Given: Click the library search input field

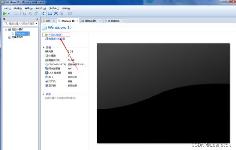Looking at the screenshot, I should click(20, 24).
